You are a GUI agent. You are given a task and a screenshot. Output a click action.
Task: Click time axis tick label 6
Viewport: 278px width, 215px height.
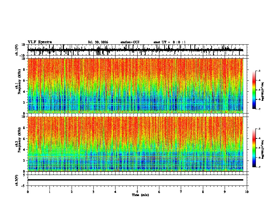click(159, 191)
